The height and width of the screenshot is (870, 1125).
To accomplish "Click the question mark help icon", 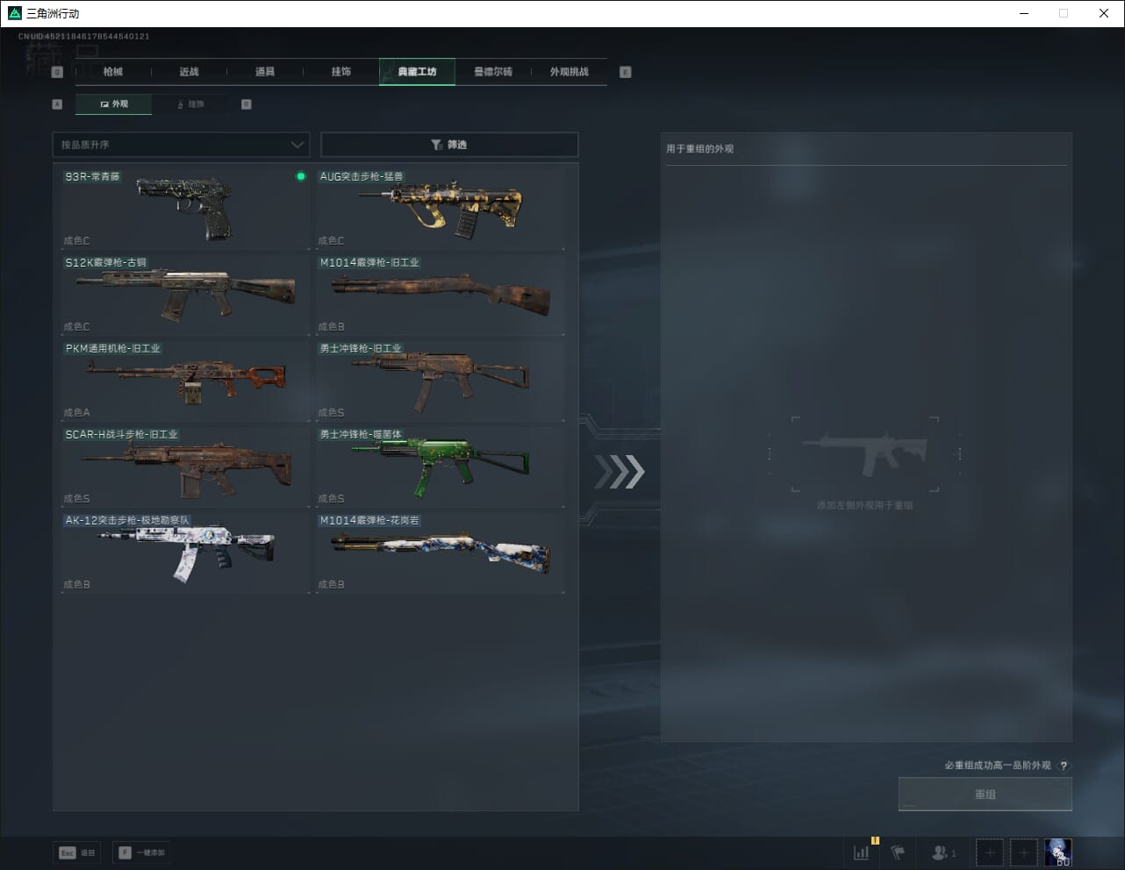I will (x=1064, y=766).
